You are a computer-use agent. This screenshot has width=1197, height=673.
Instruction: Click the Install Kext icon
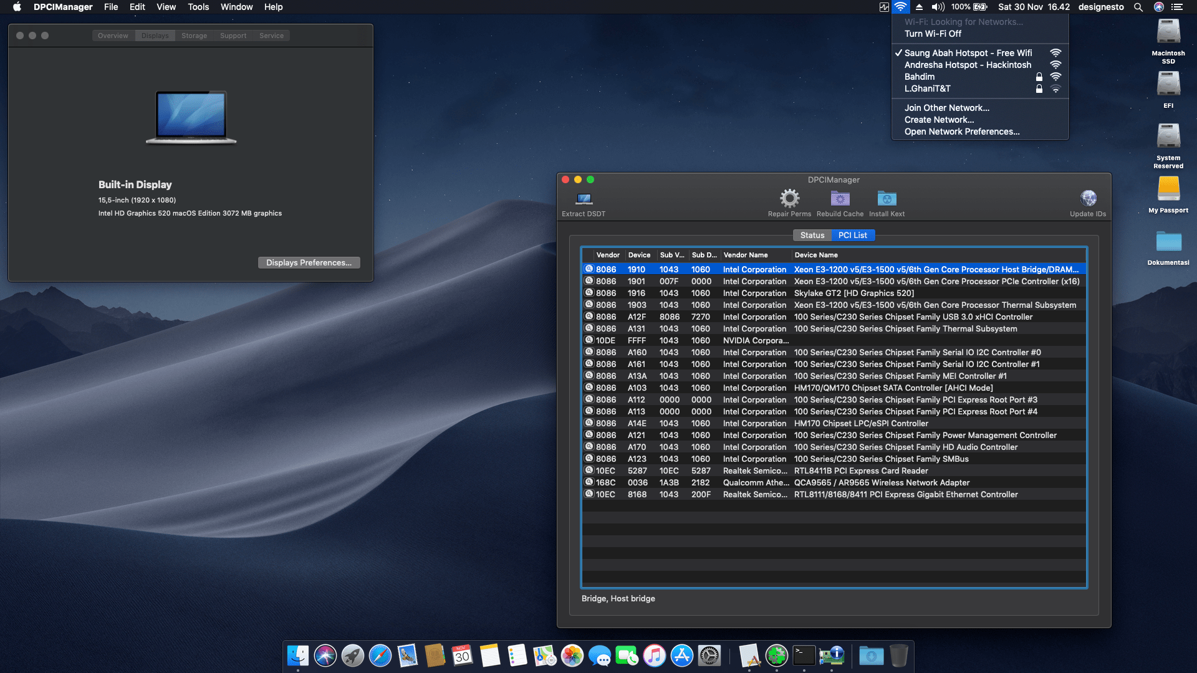point(886,201)
